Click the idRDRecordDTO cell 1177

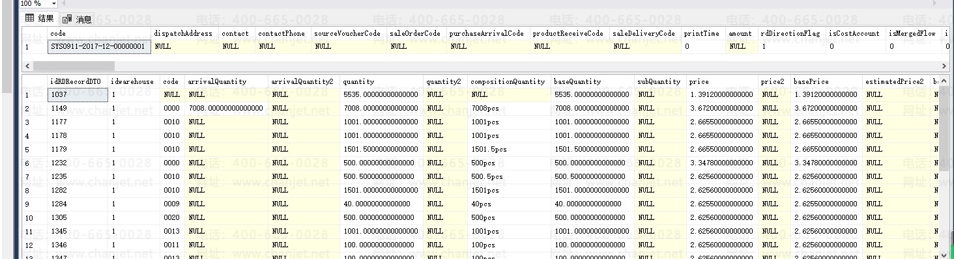(78, 122)
